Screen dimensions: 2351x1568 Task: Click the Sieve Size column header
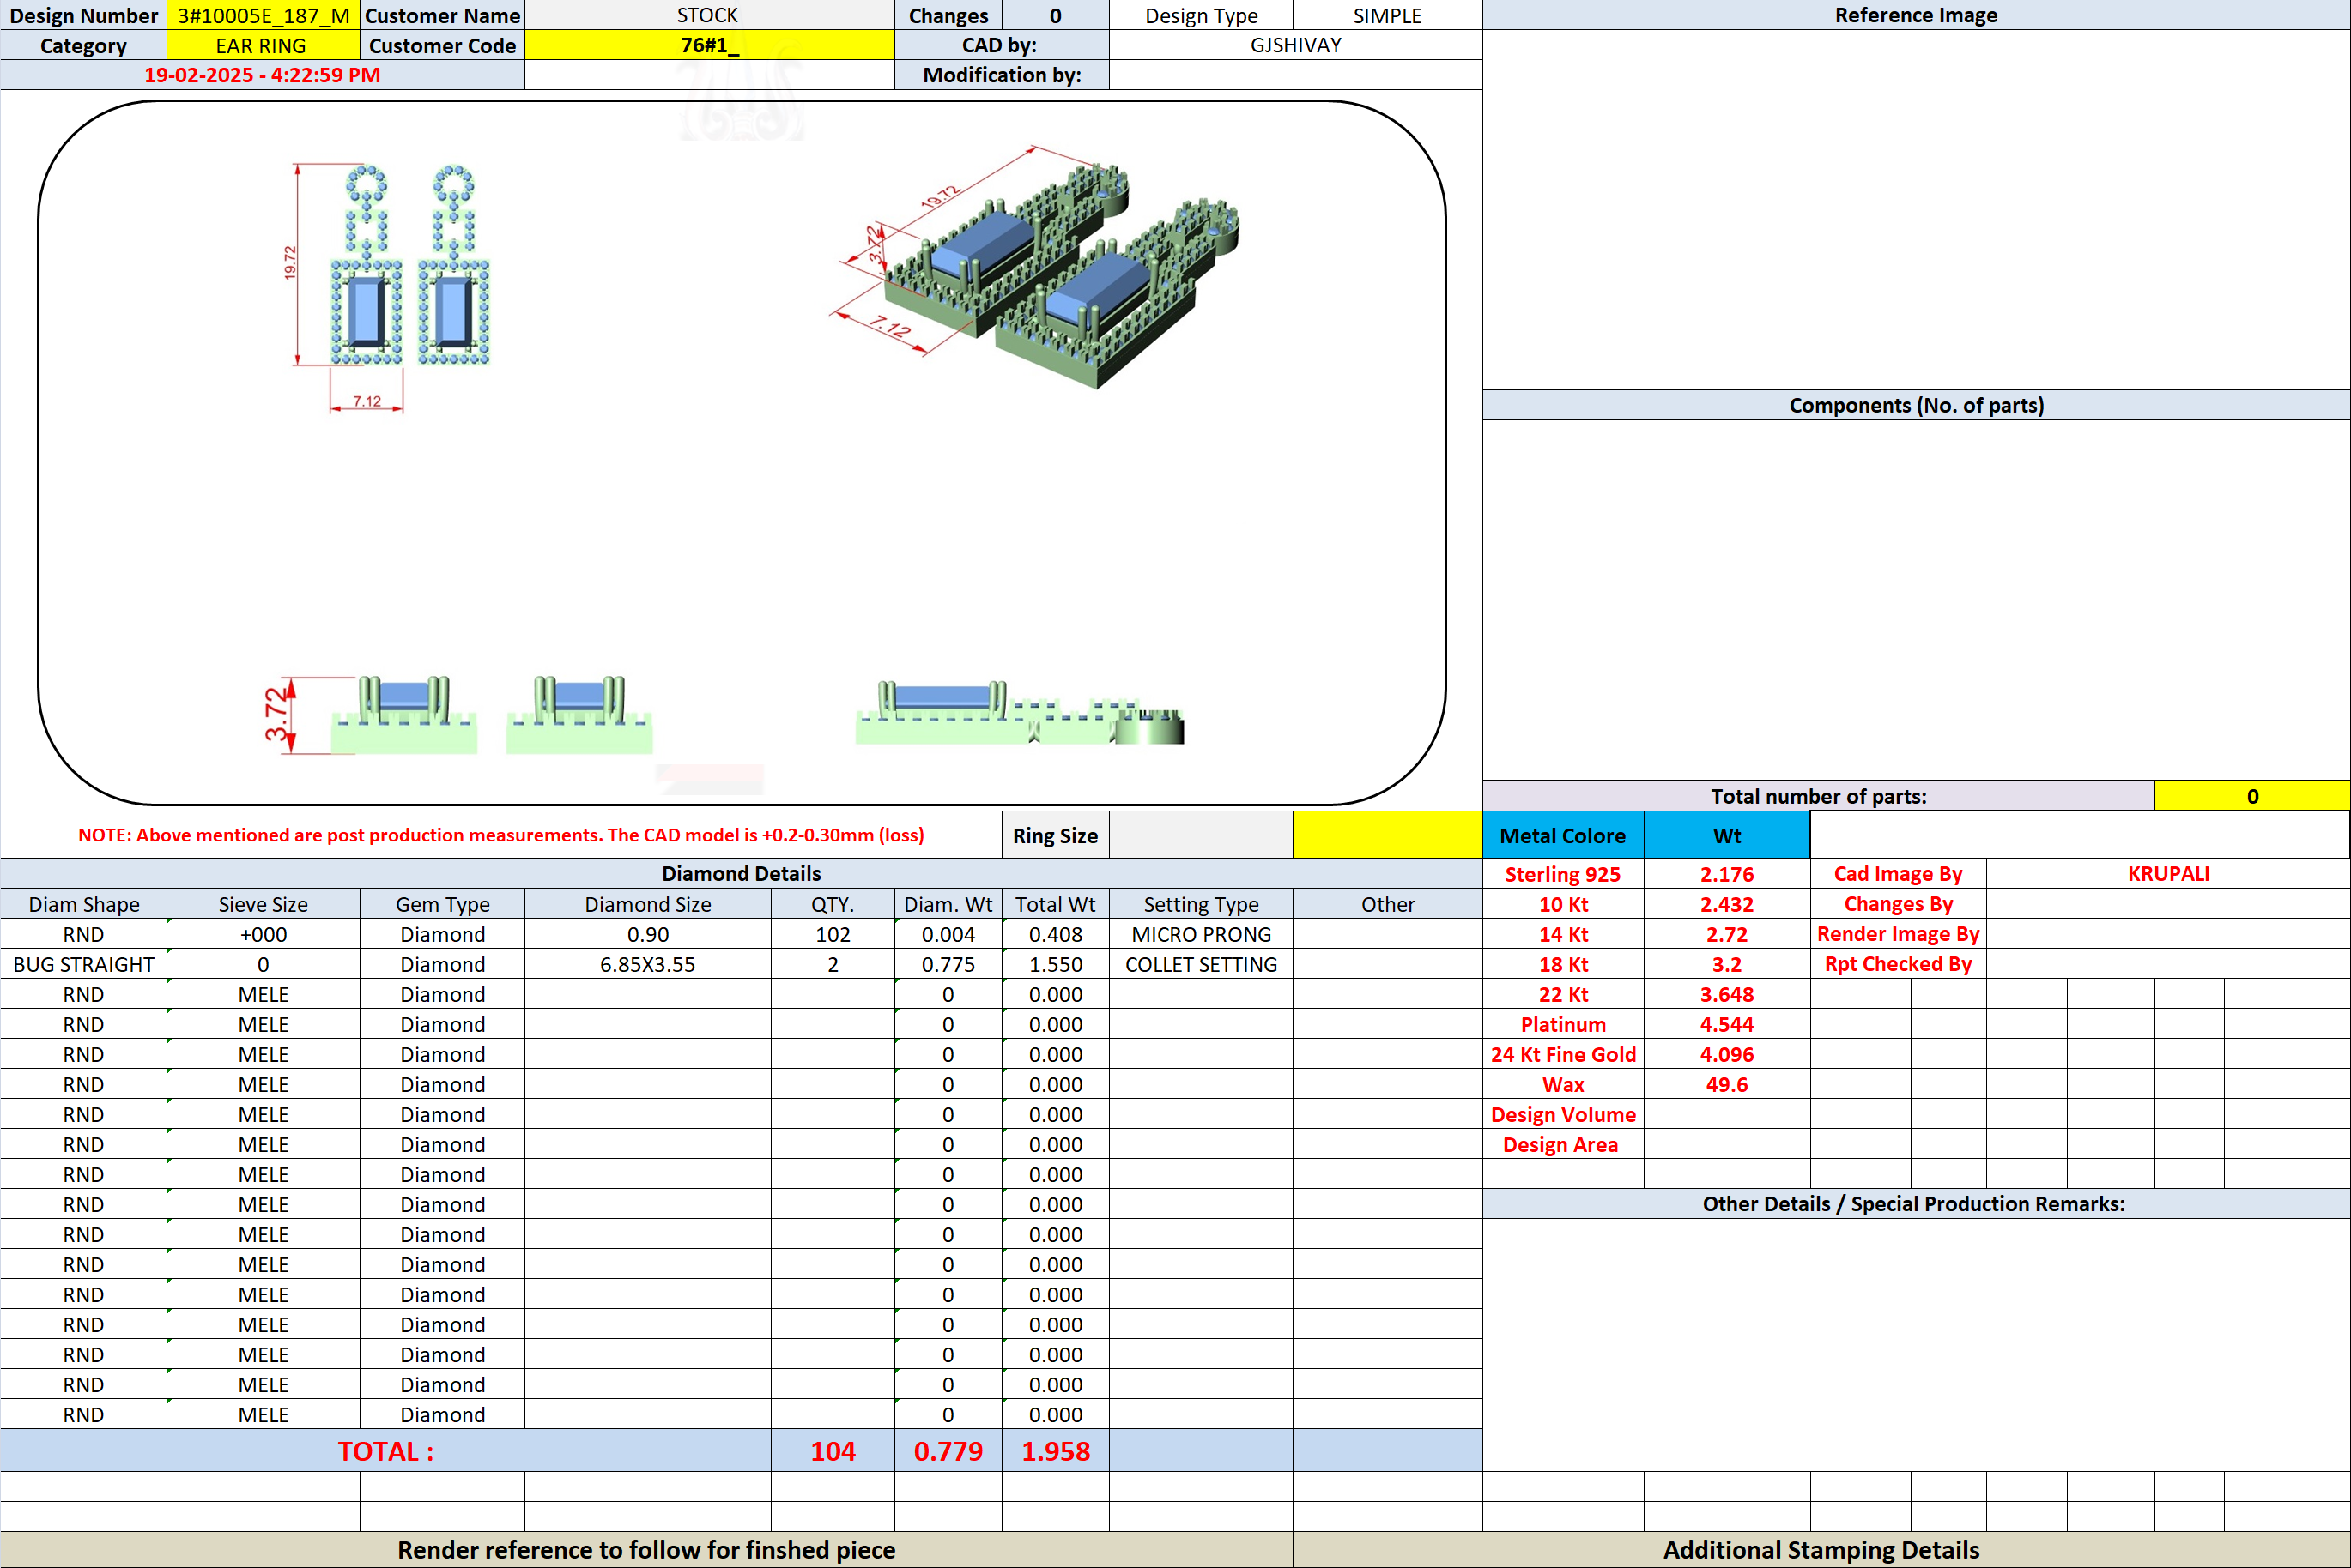264,904
